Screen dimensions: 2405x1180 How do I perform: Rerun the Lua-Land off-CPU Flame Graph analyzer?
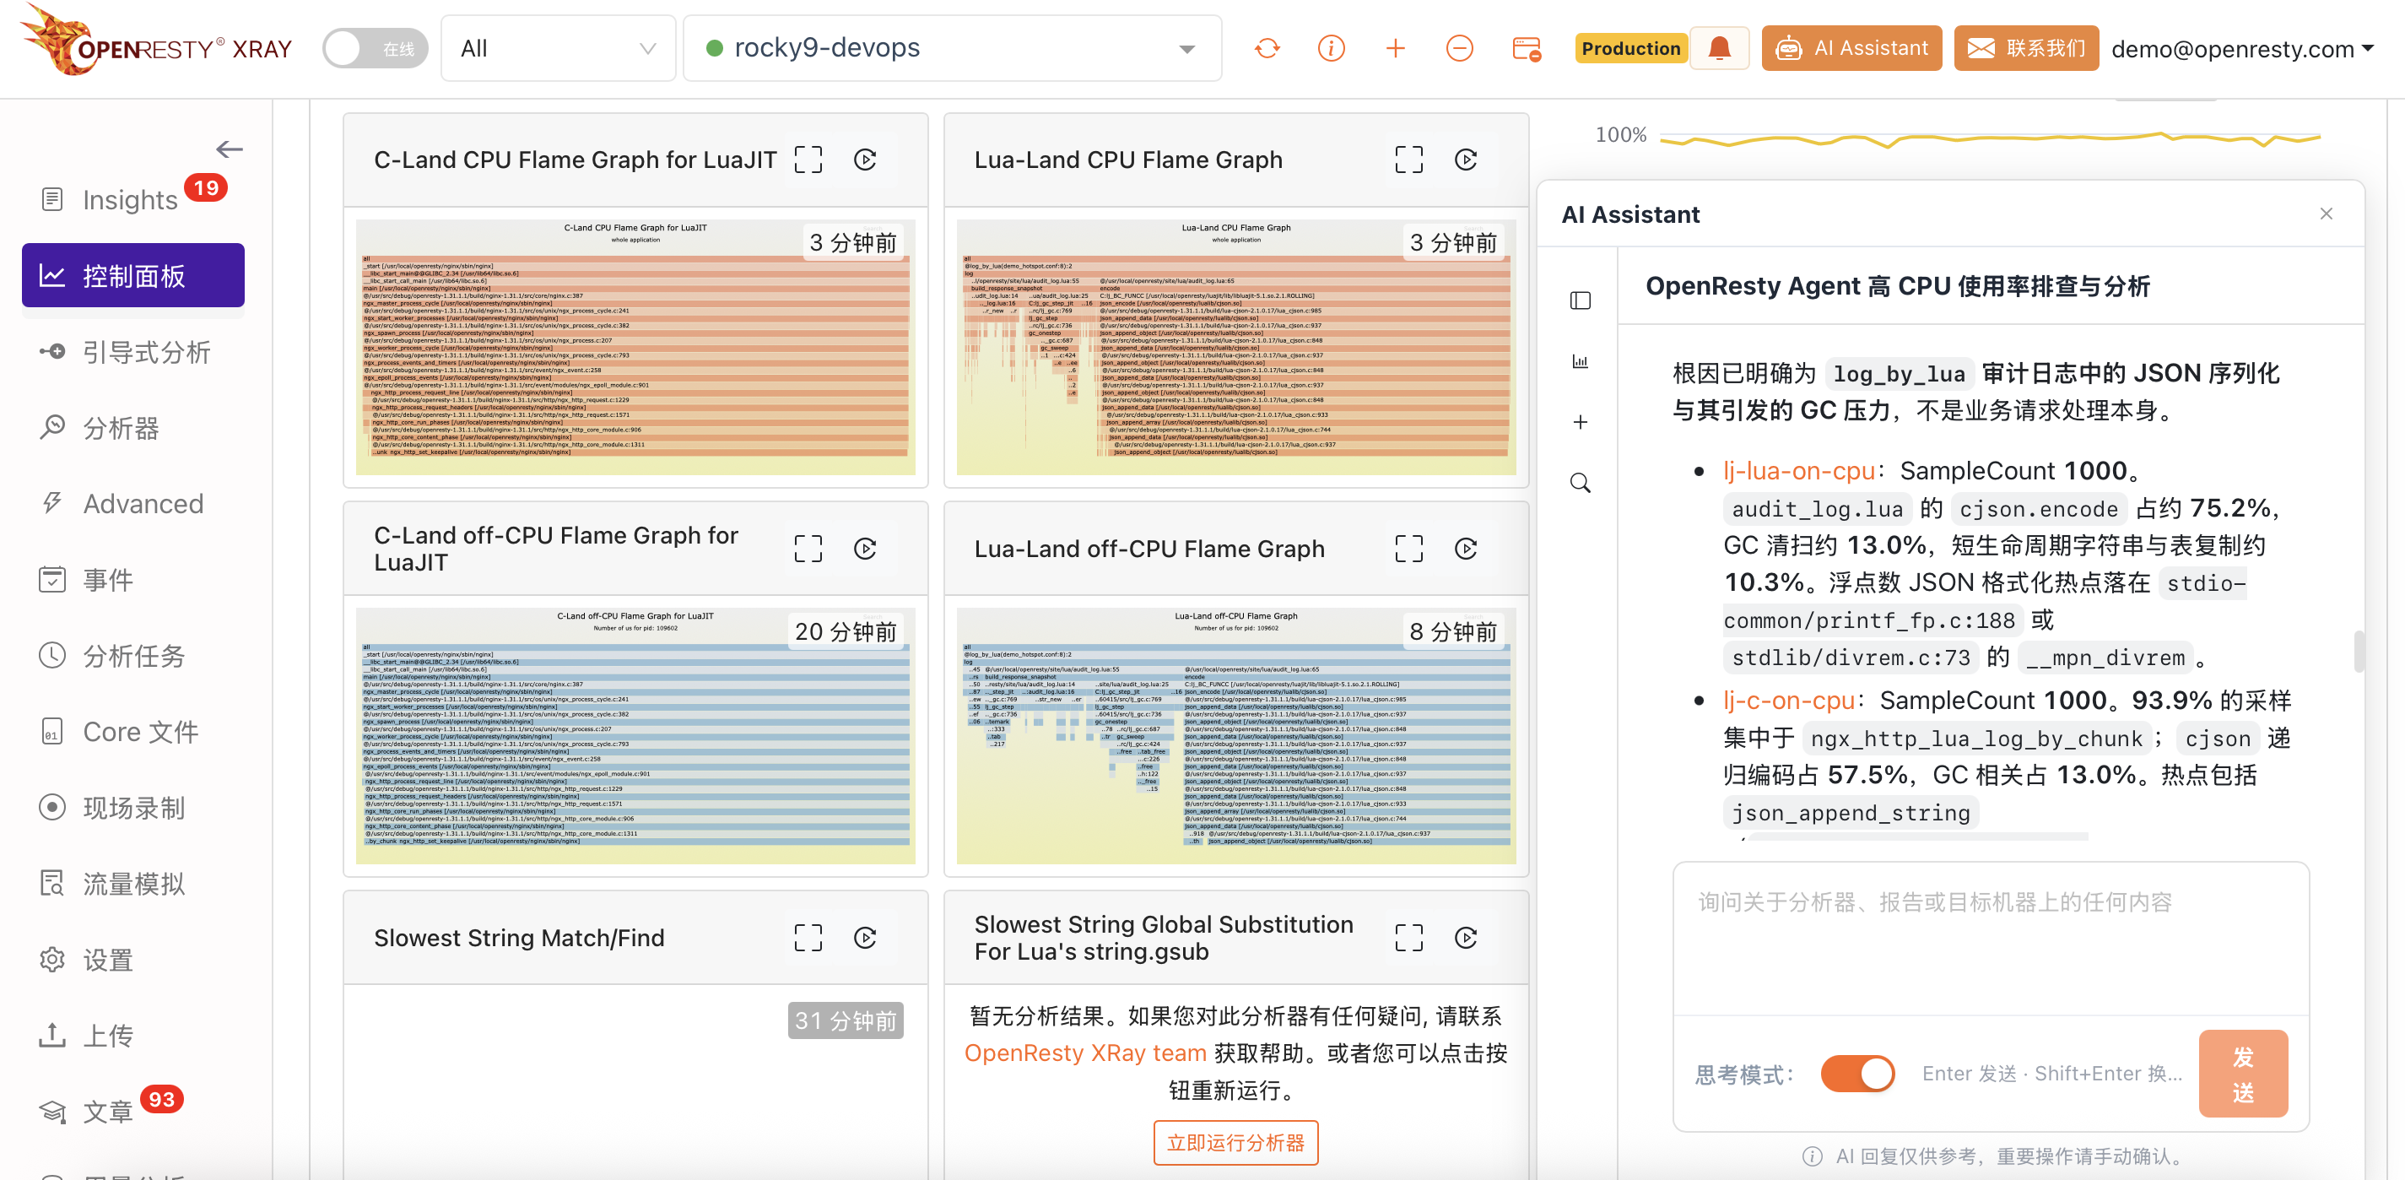1466,549
